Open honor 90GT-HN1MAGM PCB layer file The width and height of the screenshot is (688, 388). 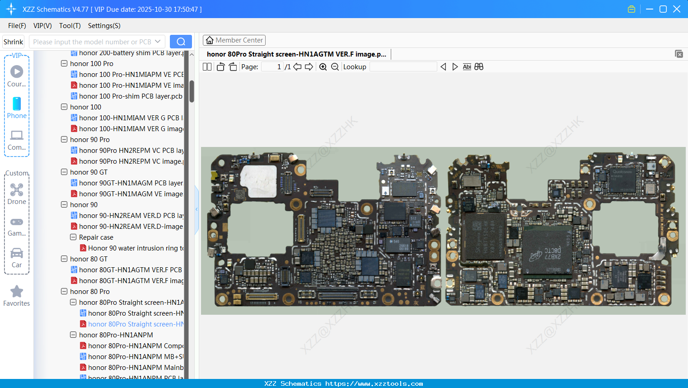coord(127,183)
